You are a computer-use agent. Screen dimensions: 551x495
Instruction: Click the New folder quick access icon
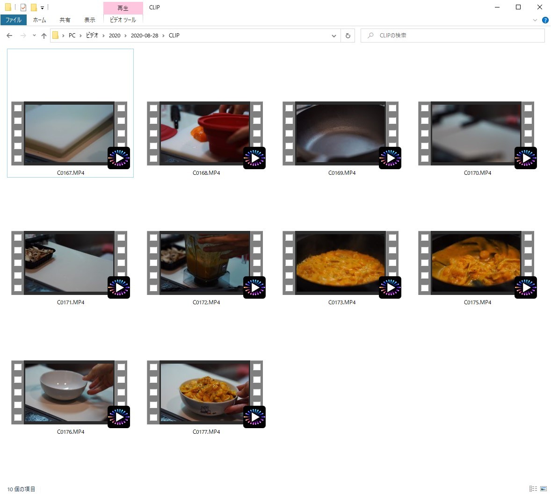(x=34, y=7)
